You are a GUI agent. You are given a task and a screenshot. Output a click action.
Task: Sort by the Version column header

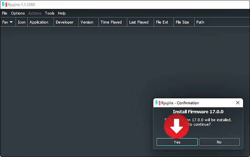tap(87, 22)
